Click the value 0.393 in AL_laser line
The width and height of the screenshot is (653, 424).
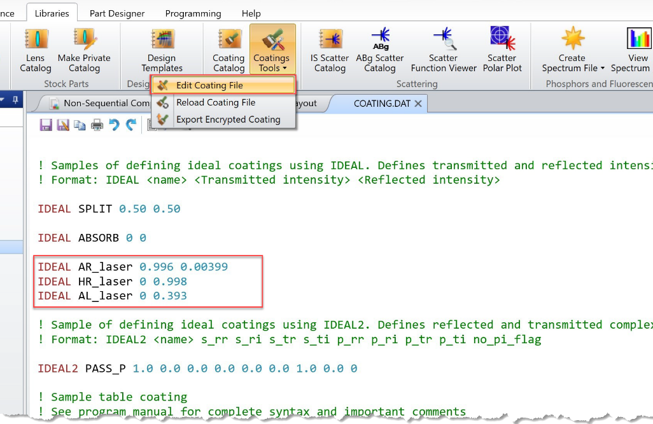[170, 296]
